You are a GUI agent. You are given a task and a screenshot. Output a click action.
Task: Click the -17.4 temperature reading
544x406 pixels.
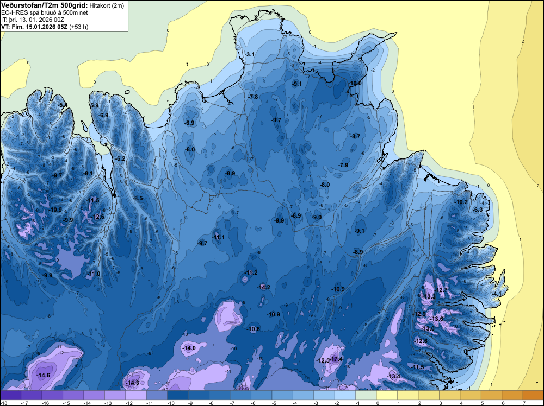[x=336, y=359]
